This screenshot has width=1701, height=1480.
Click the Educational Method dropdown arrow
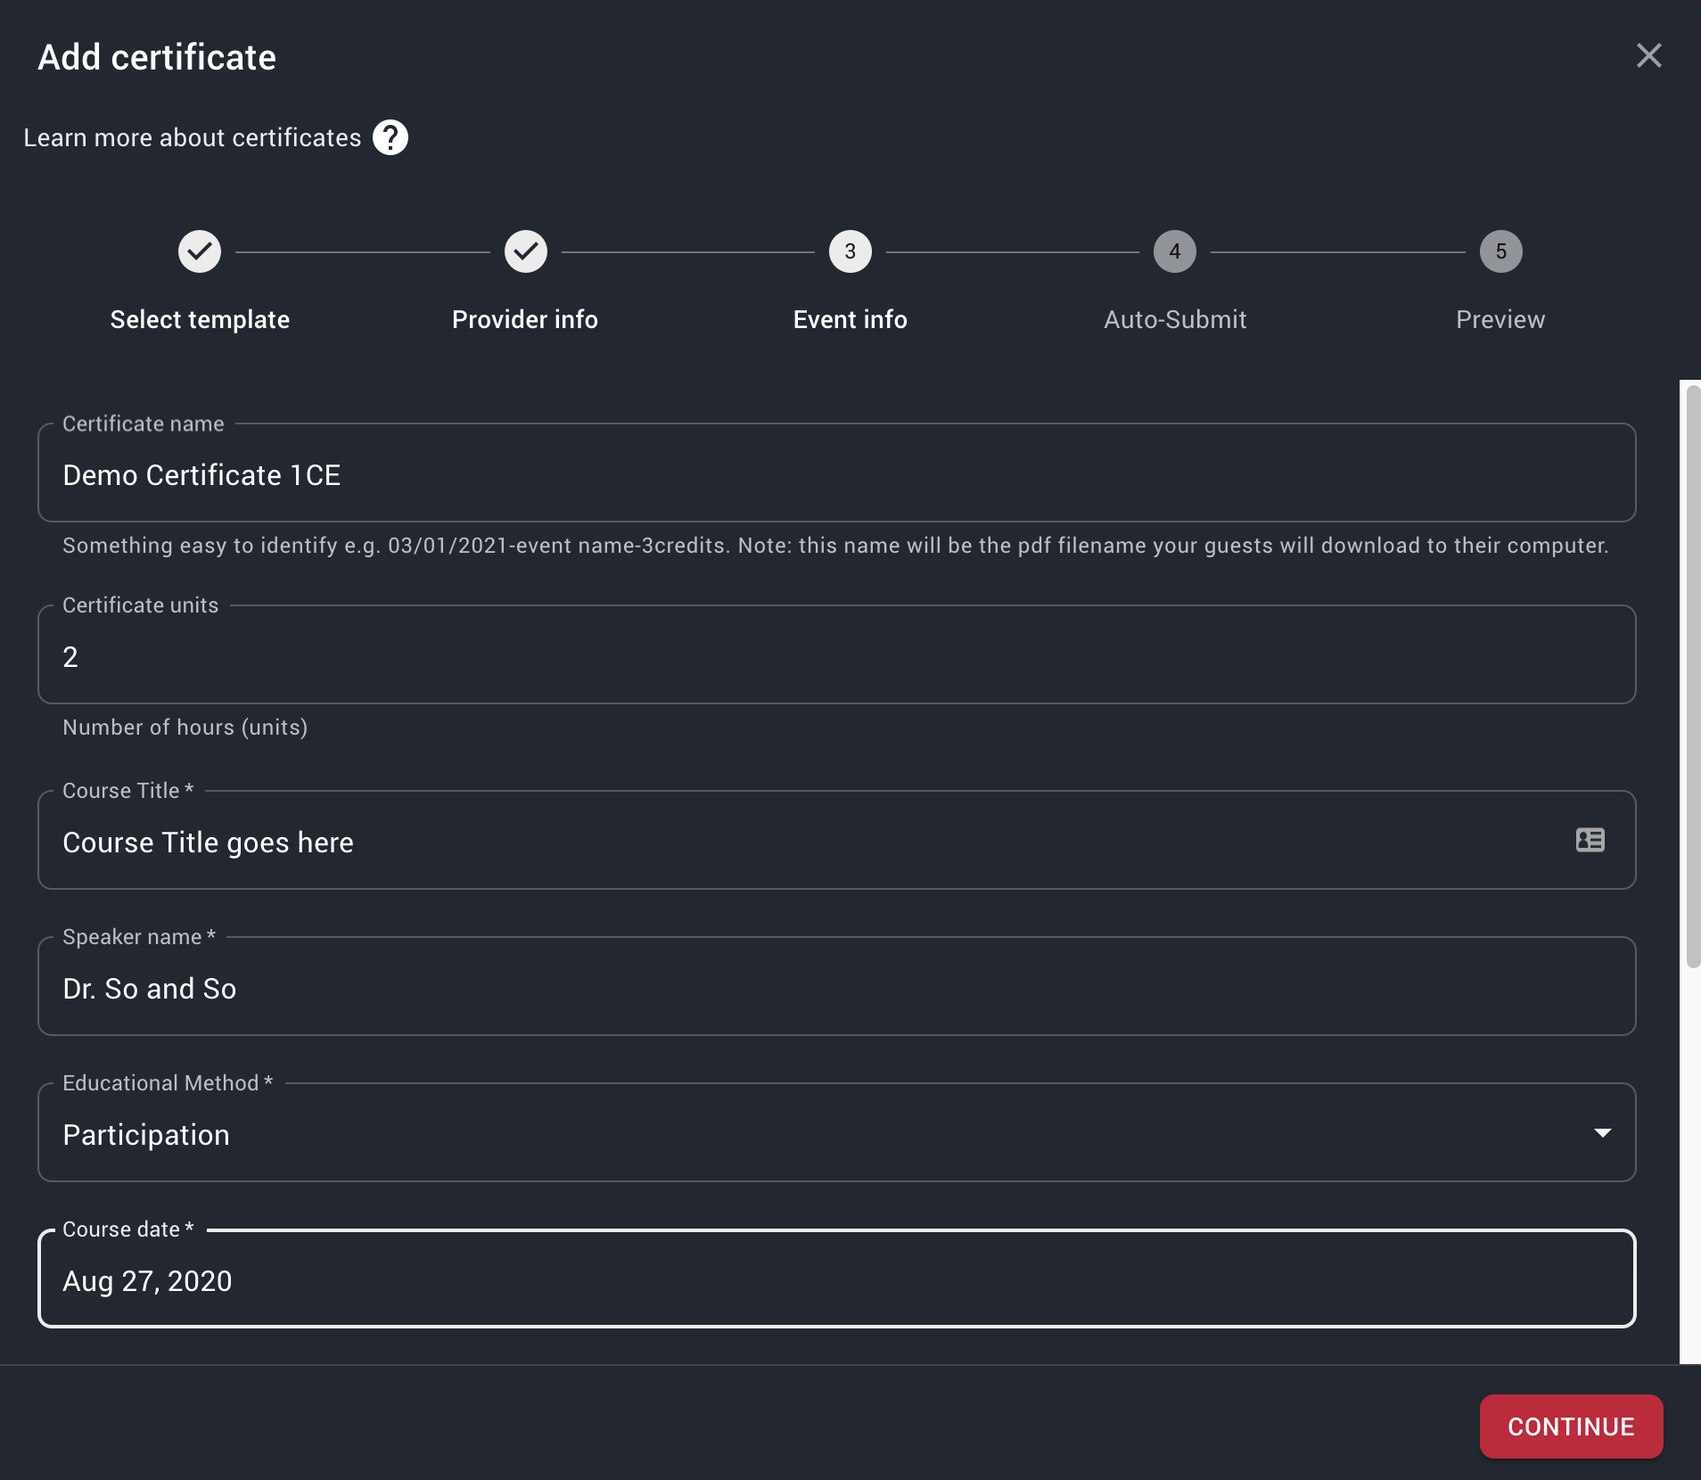coord(1602,1133)
